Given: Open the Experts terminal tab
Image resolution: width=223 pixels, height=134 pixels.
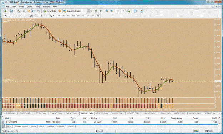Looking at the screenshot, I should click(60, 127).
